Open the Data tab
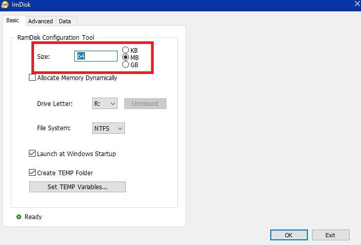 [x=65, y=21]
